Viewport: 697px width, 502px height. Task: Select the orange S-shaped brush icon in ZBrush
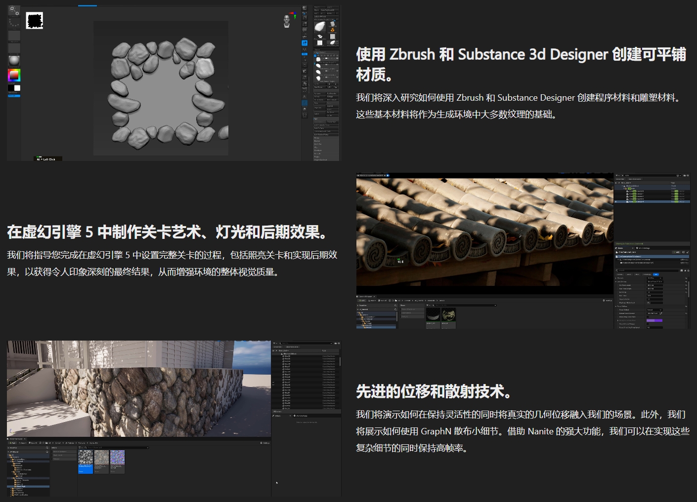[332, 30]
